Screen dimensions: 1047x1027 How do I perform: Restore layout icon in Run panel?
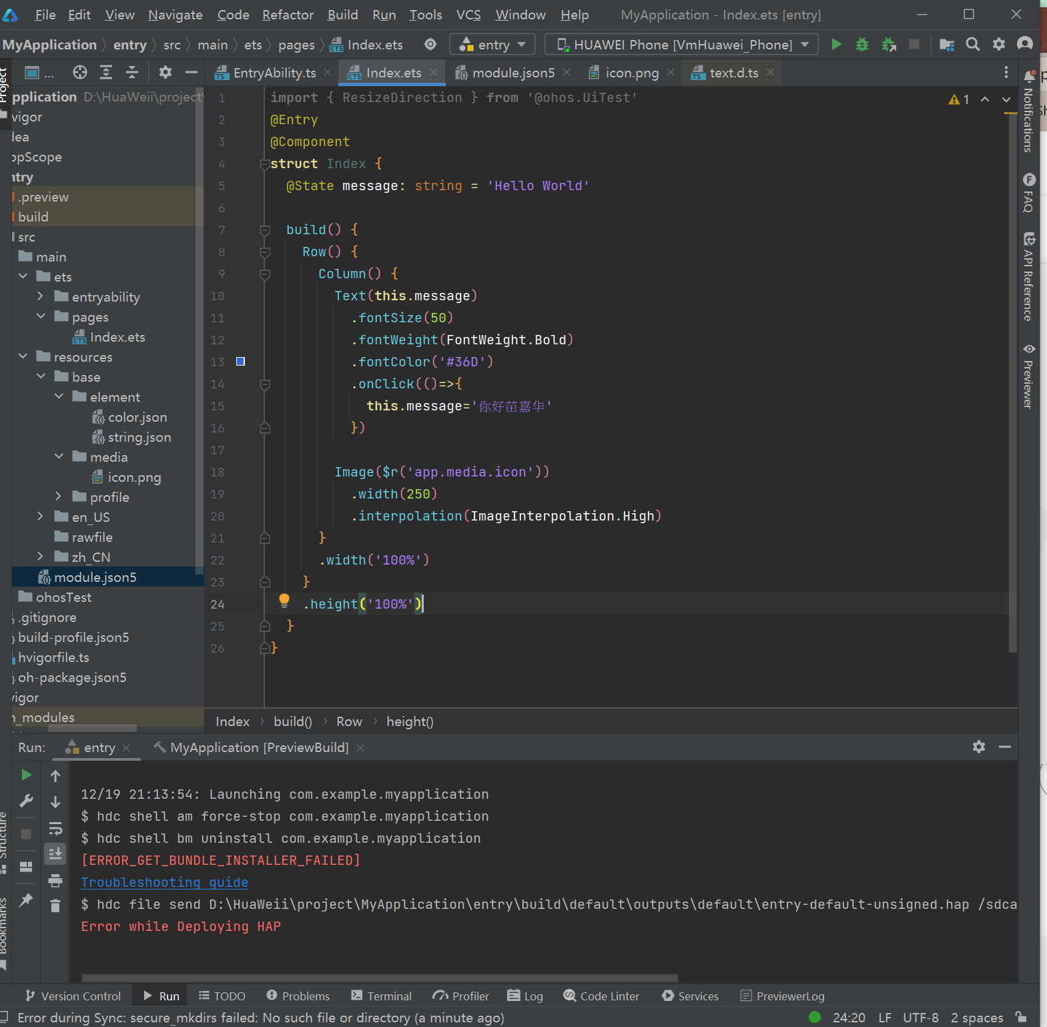(26, 867)
